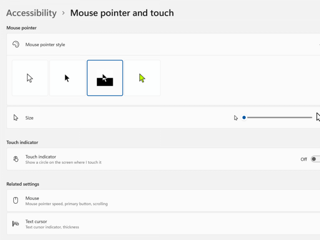Go back to Accessibility breadcrumb
The height and width of the screenshot is (240, 320).
pyautogui.click(x=31, y=13)
